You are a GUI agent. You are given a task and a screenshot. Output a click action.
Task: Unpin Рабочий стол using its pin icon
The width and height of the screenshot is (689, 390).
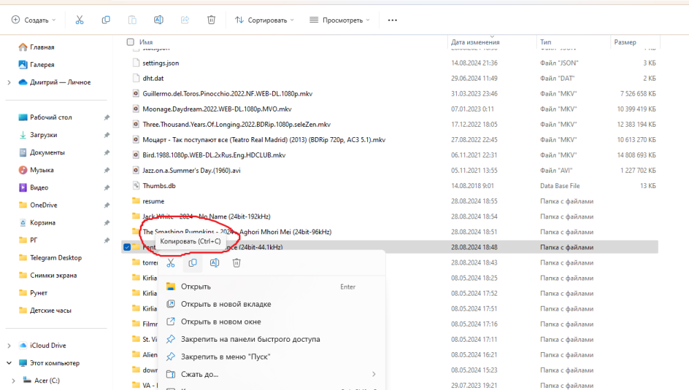click(106, 117)
